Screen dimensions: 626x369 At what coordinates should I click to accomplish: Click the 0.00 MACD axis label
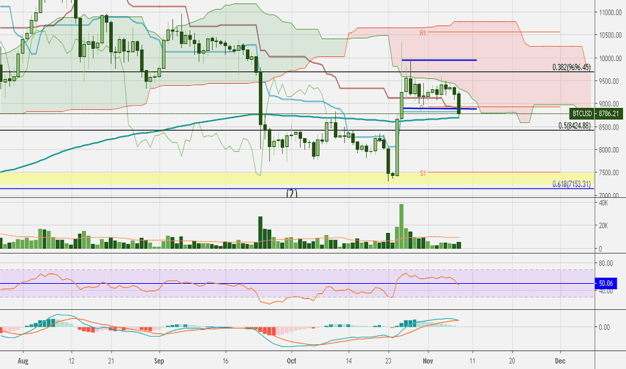605,327
